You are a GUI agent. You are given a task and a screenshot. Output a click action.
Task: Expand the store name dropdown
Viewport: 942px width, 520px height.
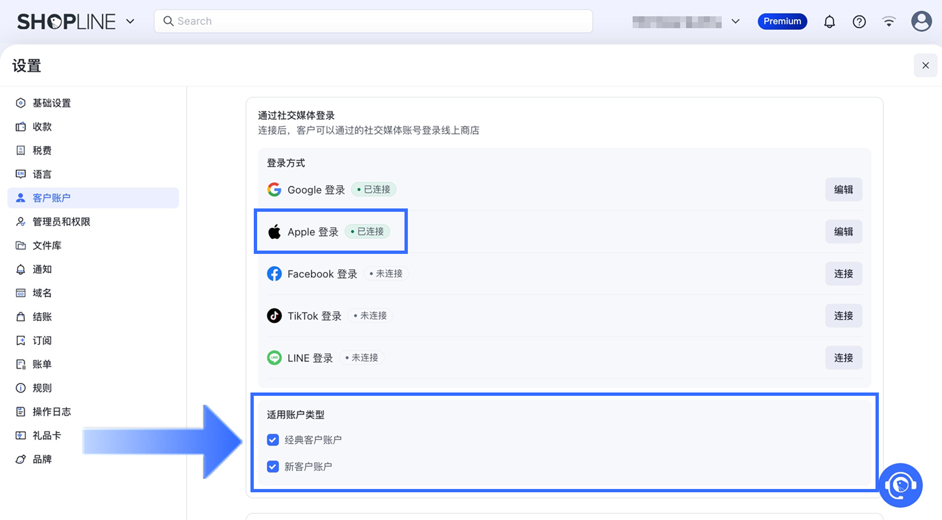click(x=735, y=22)
